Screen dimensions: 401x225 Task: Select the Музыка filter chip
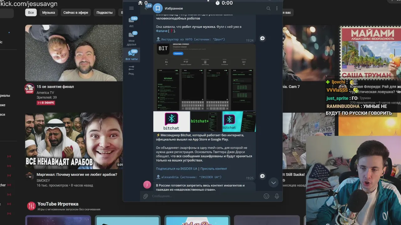(49, 12)
